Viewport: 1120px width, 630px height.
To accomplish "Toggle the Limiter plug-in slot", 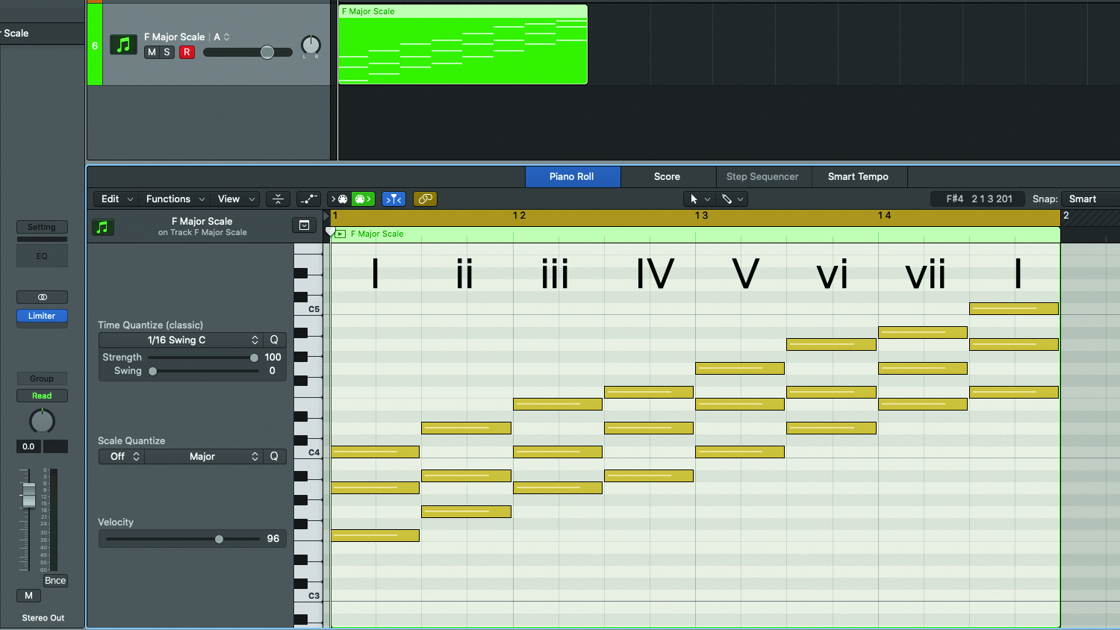I will pyautogui.click(x=42, y=316).
